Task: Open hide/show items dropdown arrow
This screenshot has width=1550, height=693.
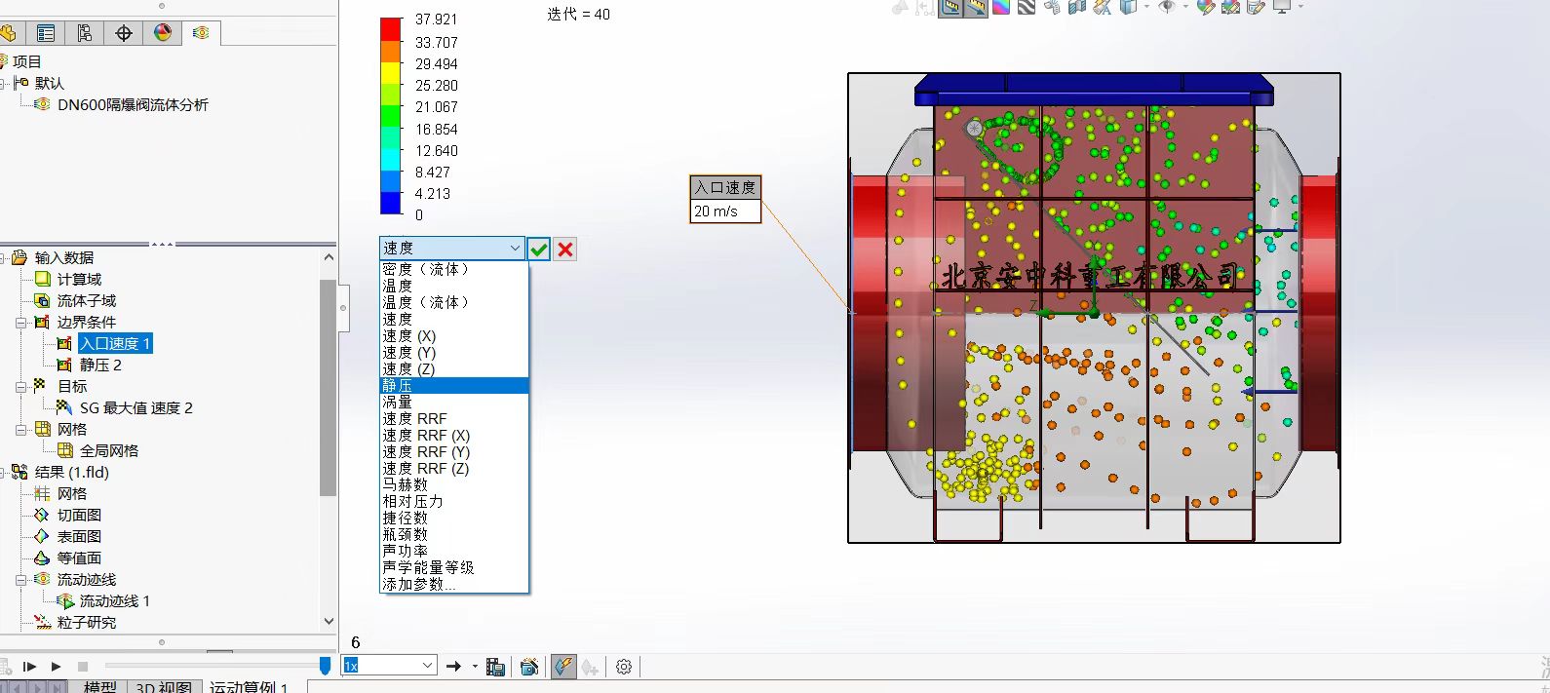Action: tap(1185, 7)
